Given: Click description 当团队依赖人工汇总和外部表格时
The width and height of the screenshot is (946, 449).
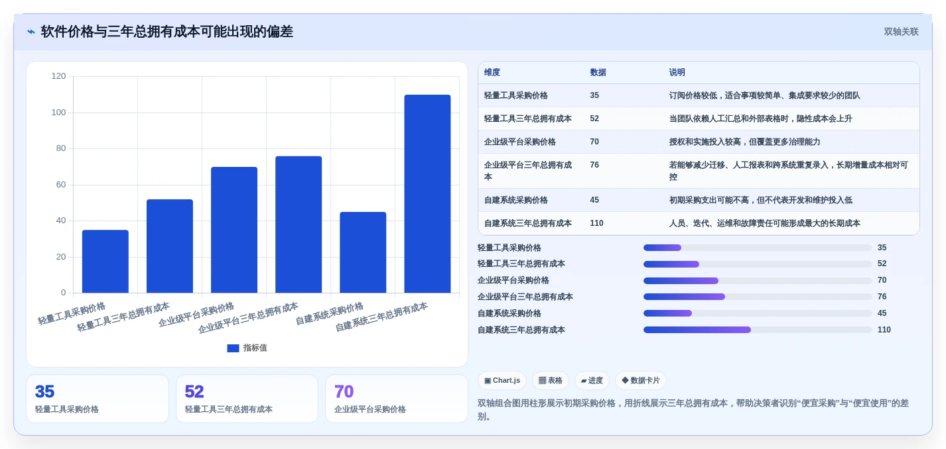Looking at the screenshot, I should [x=760, y=119].
